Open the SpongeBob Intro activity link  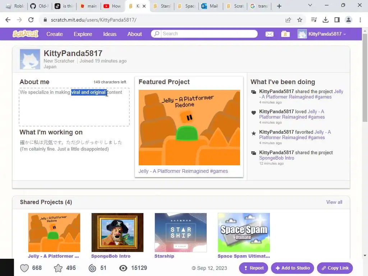pyautogui.click(x=276, y=158)
